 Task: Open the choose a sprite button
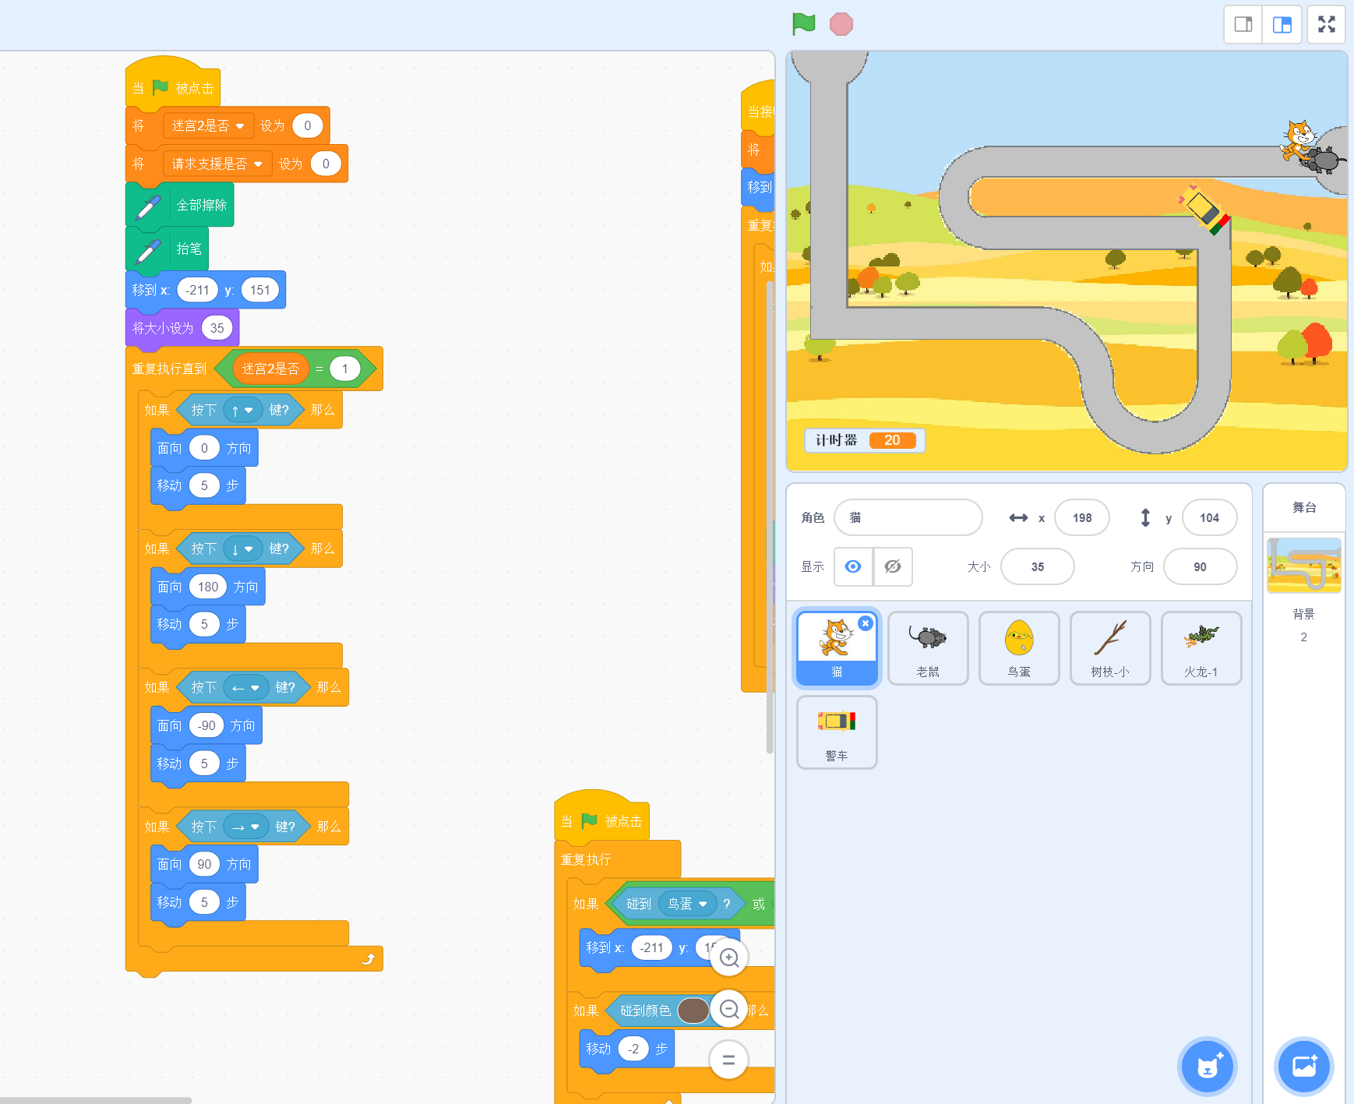coord(1207,1066)
